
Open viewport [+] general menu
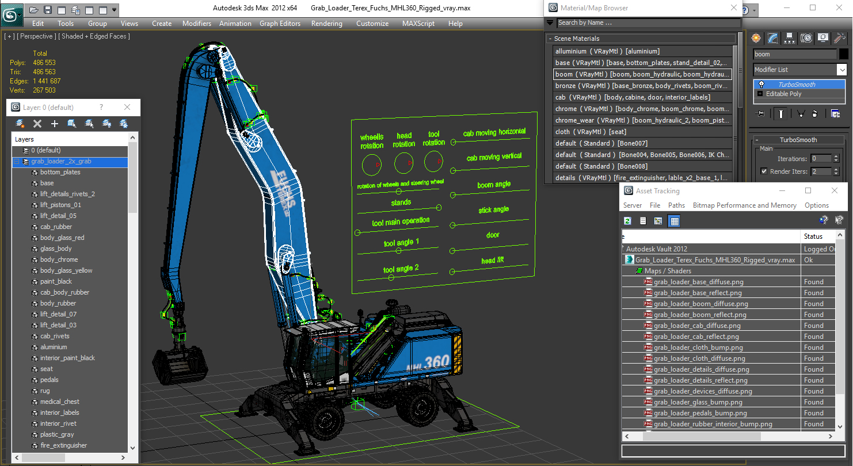point(9,36)
